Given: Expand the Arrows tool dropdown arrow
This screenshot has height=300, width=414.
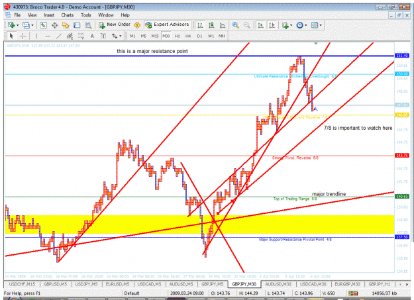Looking at the screenshot, I should pyautogui.click(x=121, y=36).
